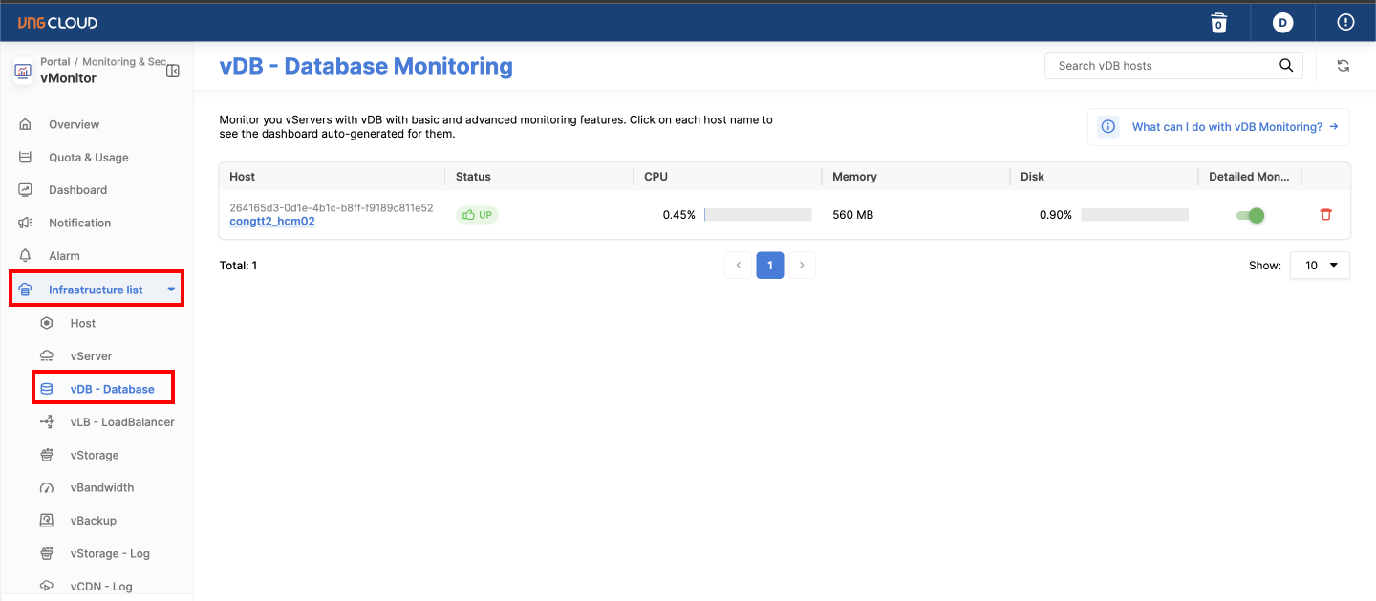Select page 1 in pagination

tap(769, 266)
